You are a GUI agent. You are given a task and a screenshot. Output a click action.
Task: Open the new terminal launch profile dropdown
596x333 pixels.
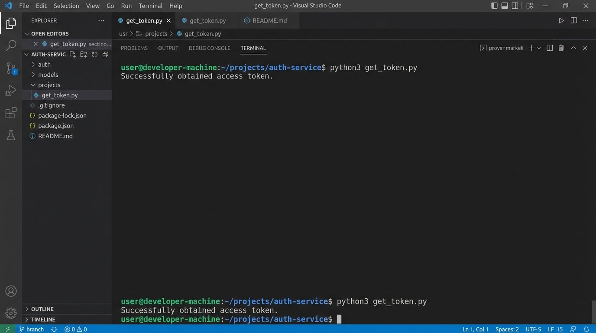[x=539, y=48]
